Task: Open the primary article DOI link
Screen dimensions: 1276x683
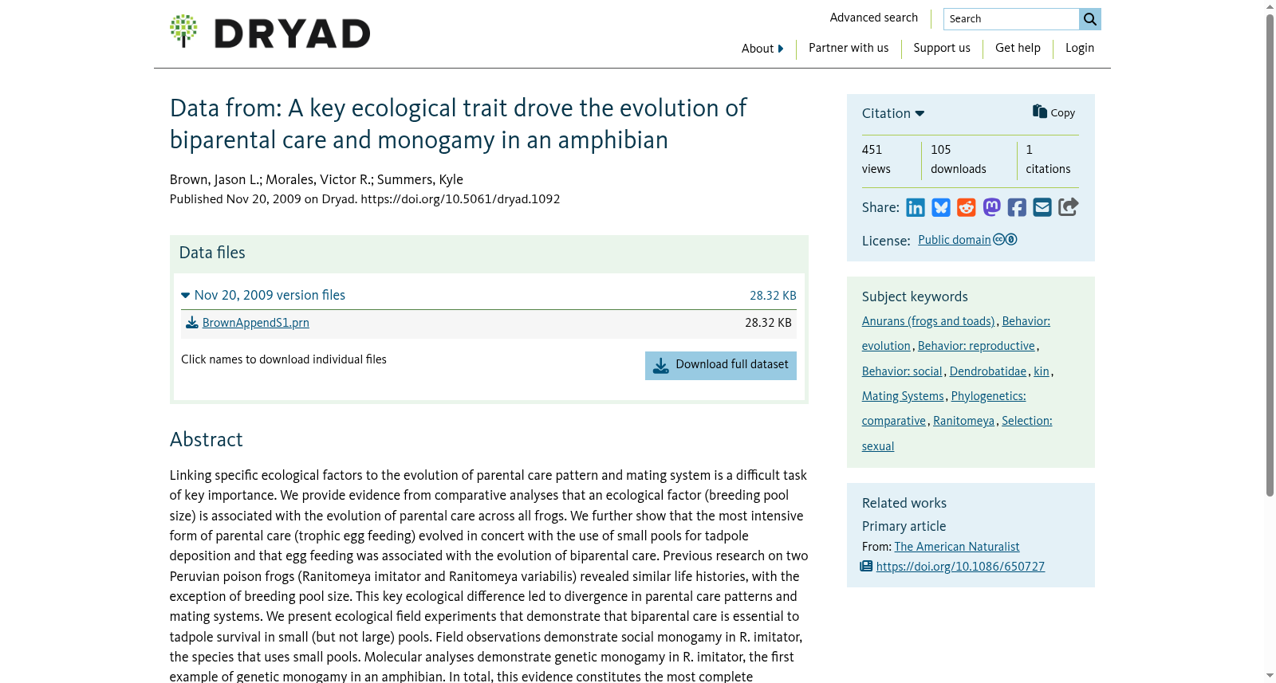Action: coord(960,567)
